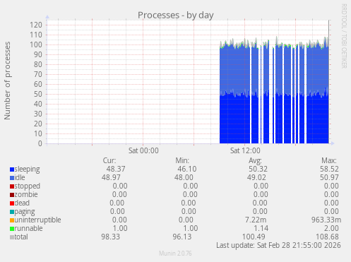The image size is (351, 262).
Task: Click sleeping maximum value 58.52
Action: pyautogui.click(x=329, y=169)
